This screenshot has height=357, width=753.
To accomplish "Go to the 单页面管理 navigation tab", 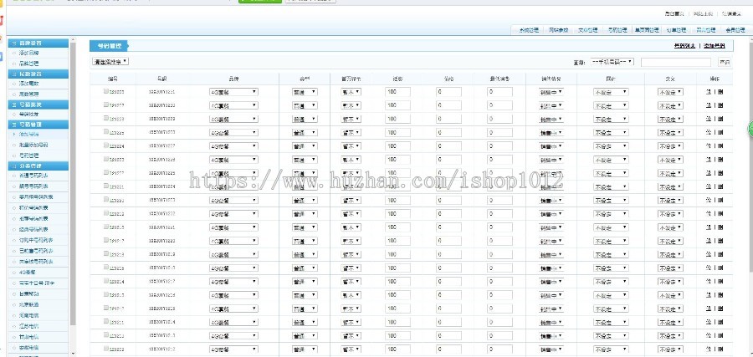I will (647, 30).
